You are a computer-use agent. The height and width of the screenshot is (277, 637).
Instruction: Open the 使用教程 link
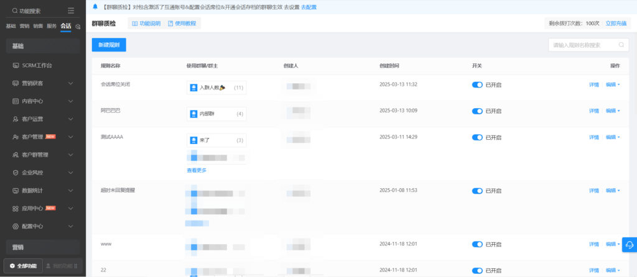point(182,24)
